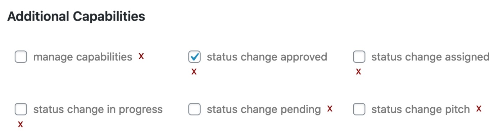Check the status change in progress box
498x134 pixels.
click(21, 109)
